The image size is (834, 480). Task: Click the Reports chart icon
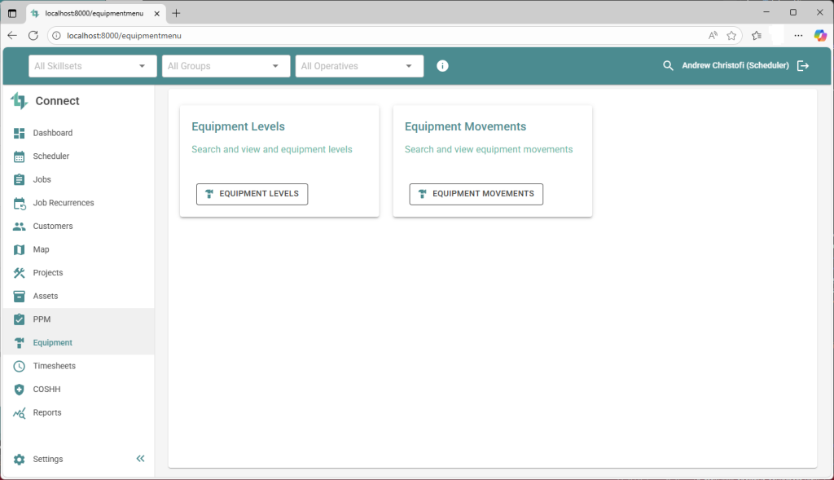pyautogui.click(x=20, y=413)
